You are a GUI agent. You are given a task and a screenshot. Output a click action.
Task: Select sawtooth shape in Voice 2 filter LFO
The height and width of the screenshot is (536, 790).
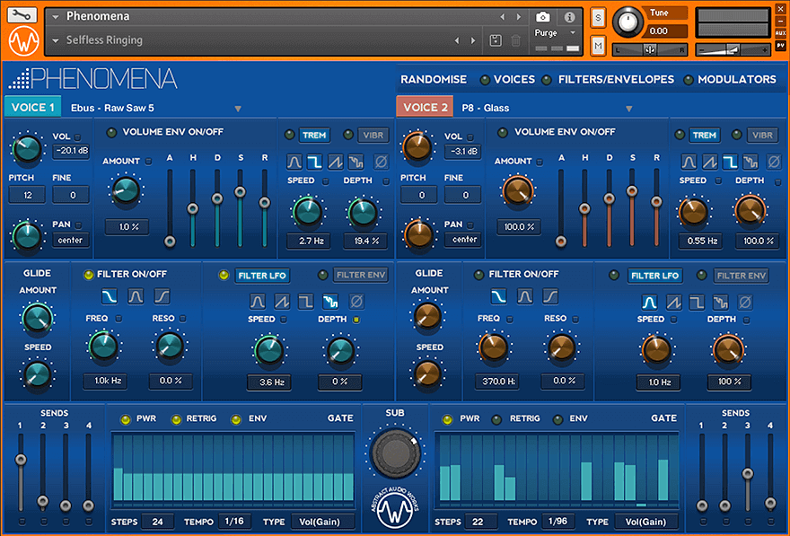(x=672, y=301)
